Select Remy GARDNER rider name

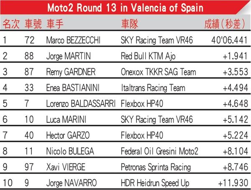coord(71,72)
